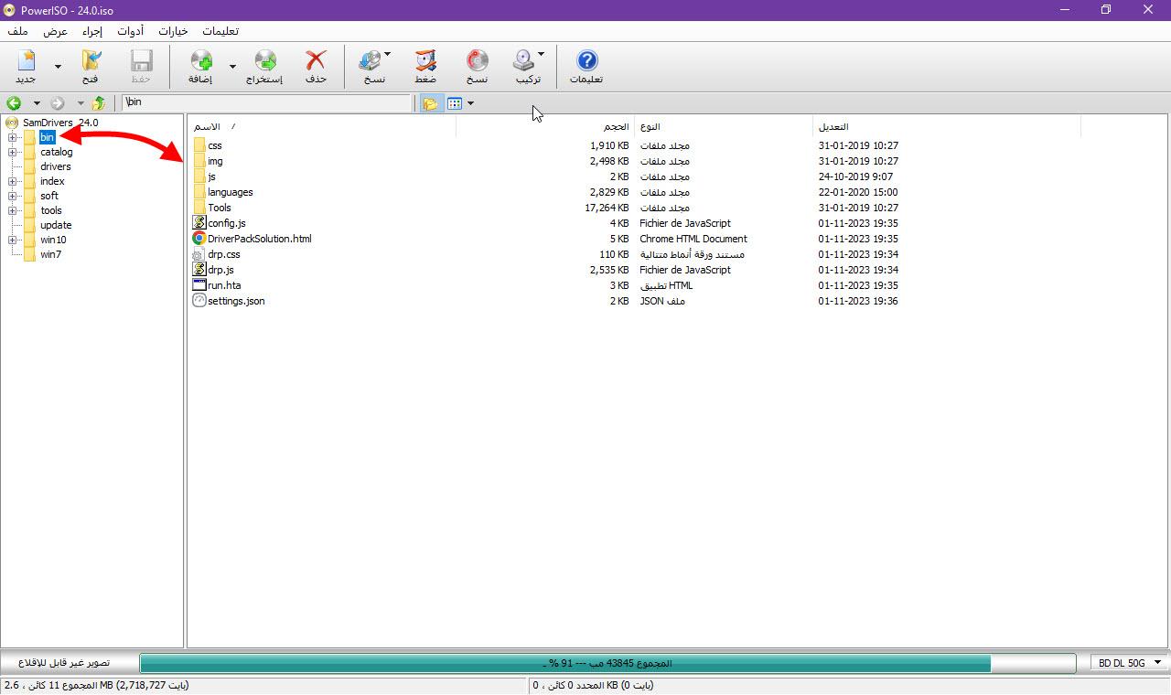The image size is (1171, 695).
Task: Select the run.hta file
Action: point(224,285)
